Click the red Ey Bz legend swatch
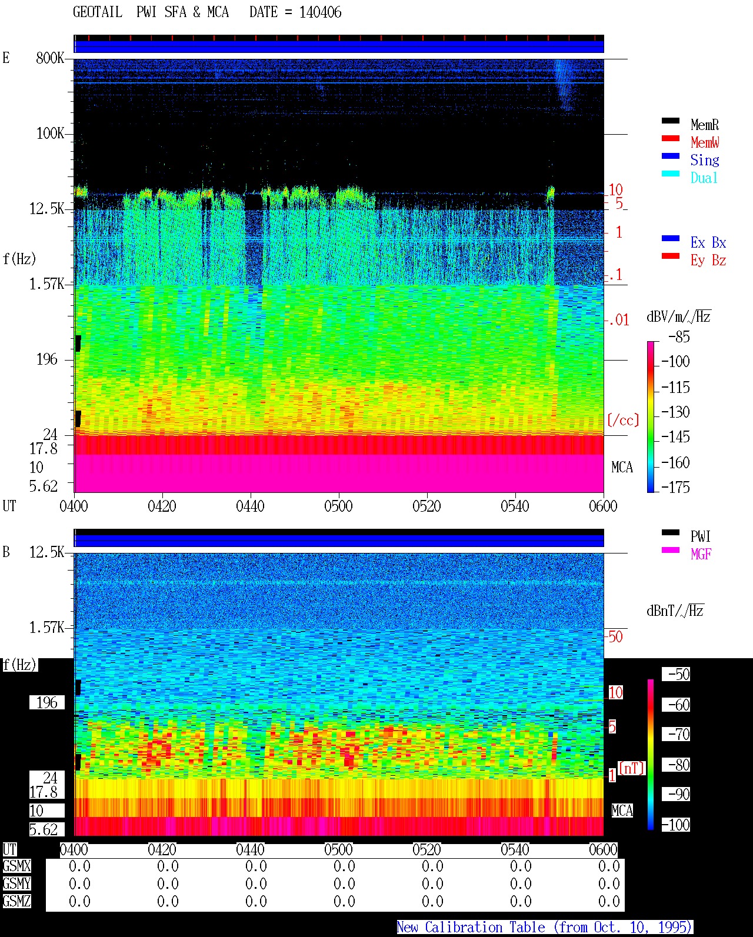The width and height of the screenshot is (753, 937). (670, 256)
